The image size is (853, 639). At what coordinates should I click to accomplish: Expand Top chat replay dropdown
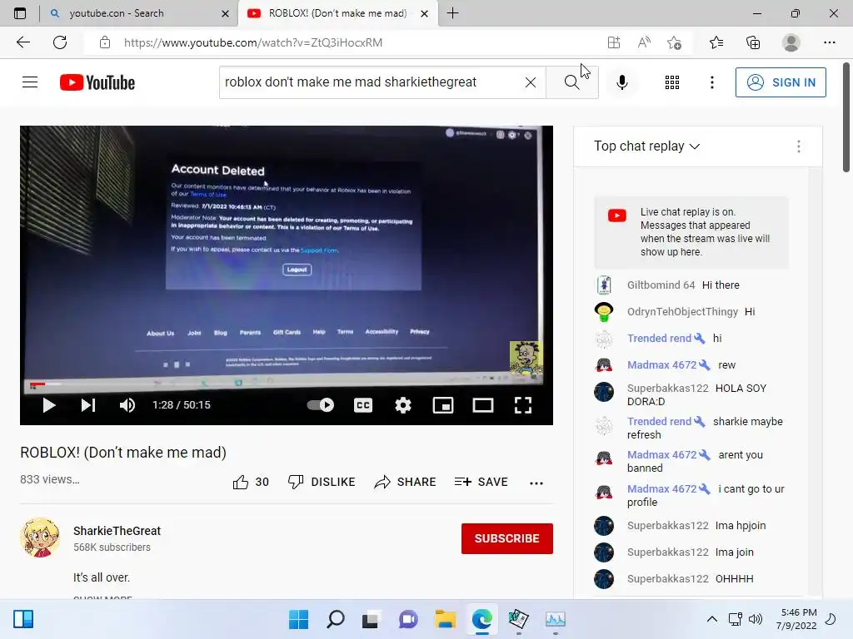[646, 146]
